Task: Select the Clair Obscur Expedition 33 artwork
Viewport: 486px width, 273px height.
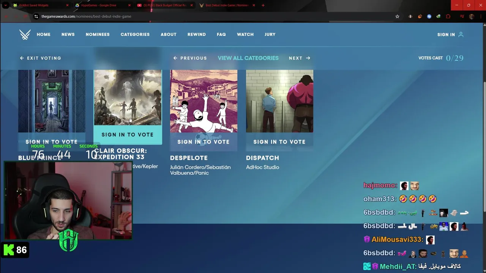Action: (128, 97)
